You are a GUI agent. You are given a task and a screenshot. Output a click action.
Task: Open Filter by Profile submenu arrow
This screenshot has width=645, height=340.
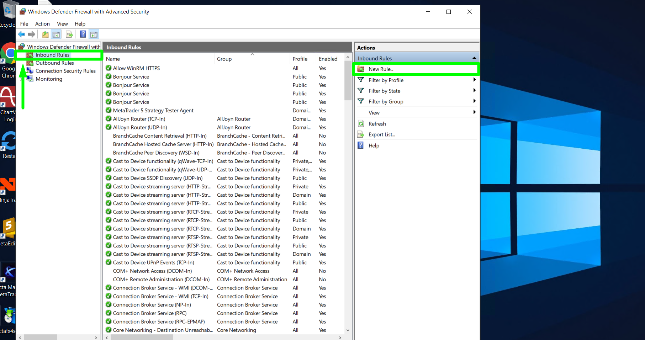coord(475,80)
